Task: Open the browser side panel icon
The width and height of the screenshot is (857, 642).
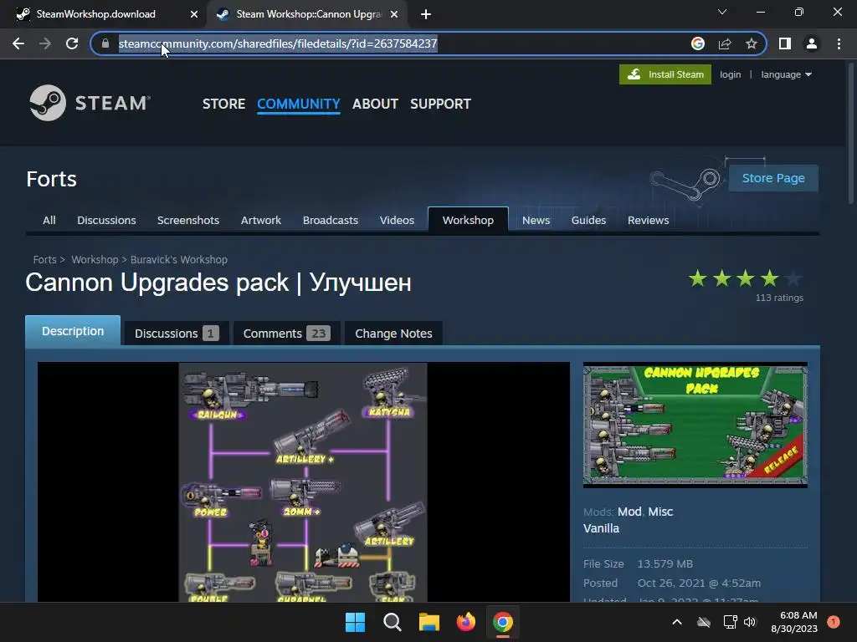Action: coord(785,43)
